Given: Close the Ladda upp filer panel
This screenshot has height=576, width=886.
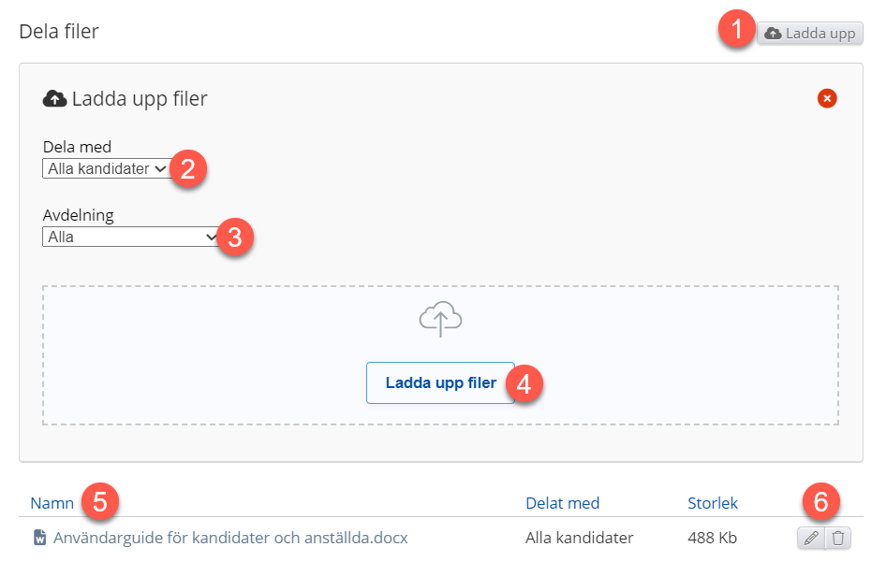Looking at the screenshot, I should click(x=827, y=98).
